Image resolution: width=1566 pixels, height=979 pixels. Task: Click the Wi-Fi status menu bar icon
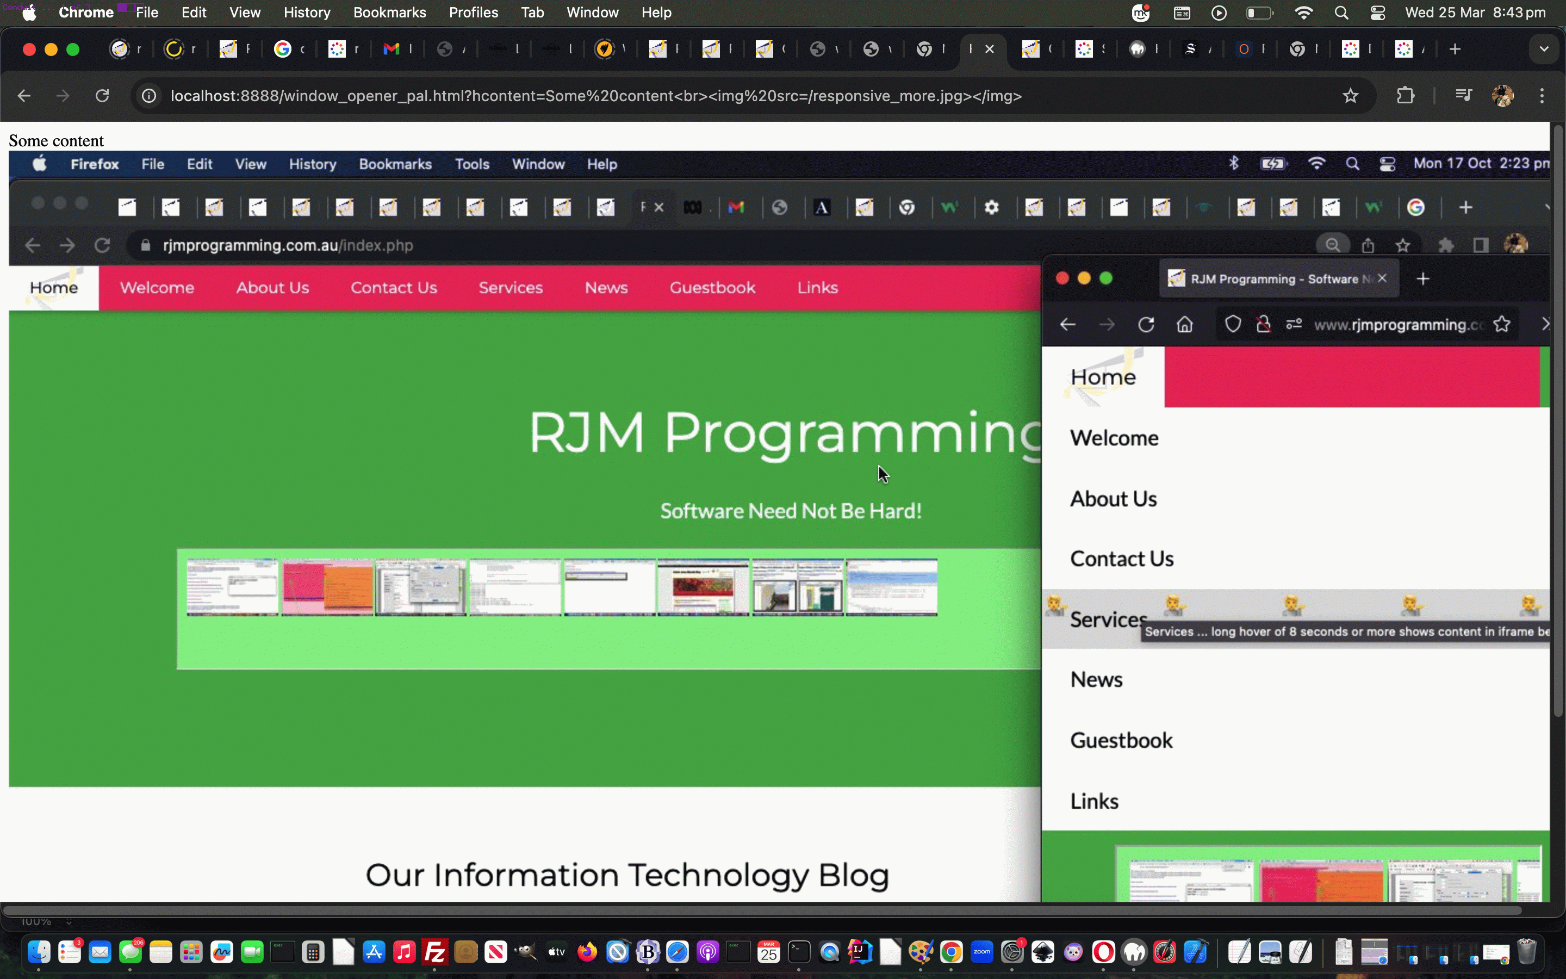pyautogui.click(x=1303, y=13)
